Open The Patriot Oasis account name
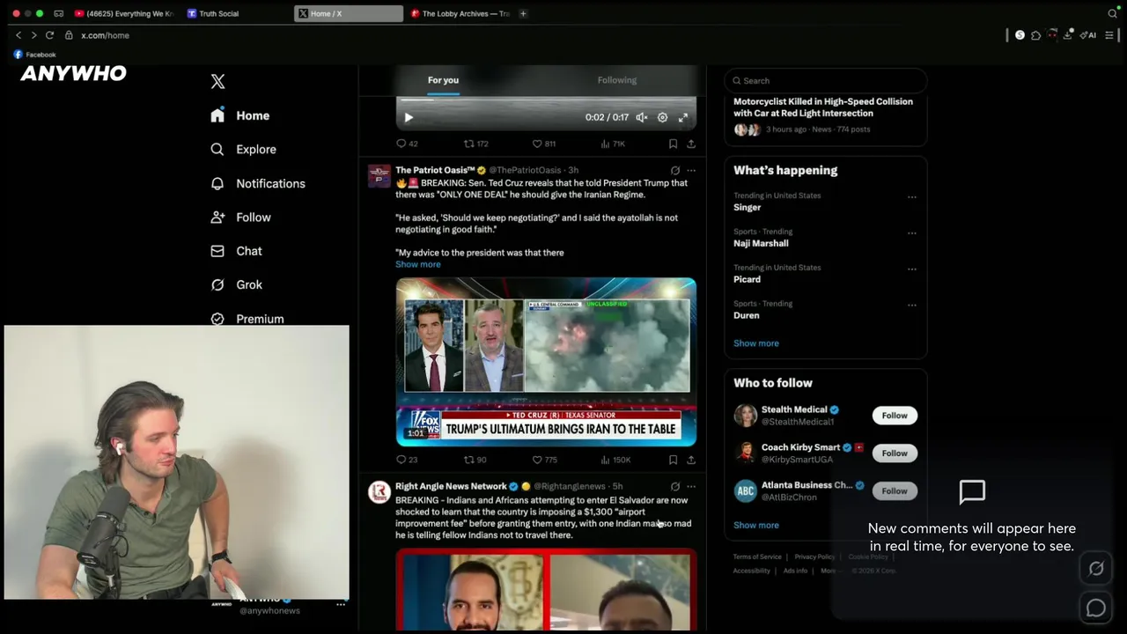The height and width of the screenshot is (634, 1127). 435,170
